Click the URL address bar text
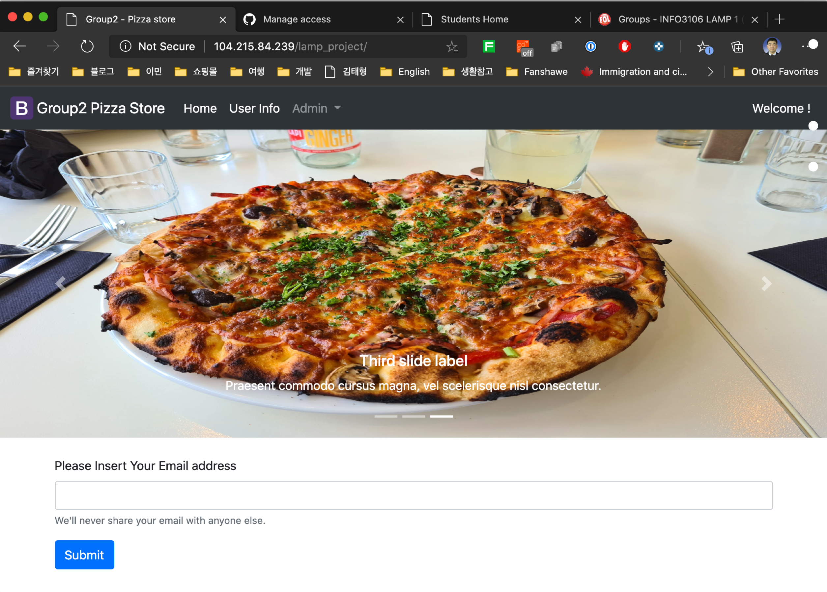 point(290,46)
